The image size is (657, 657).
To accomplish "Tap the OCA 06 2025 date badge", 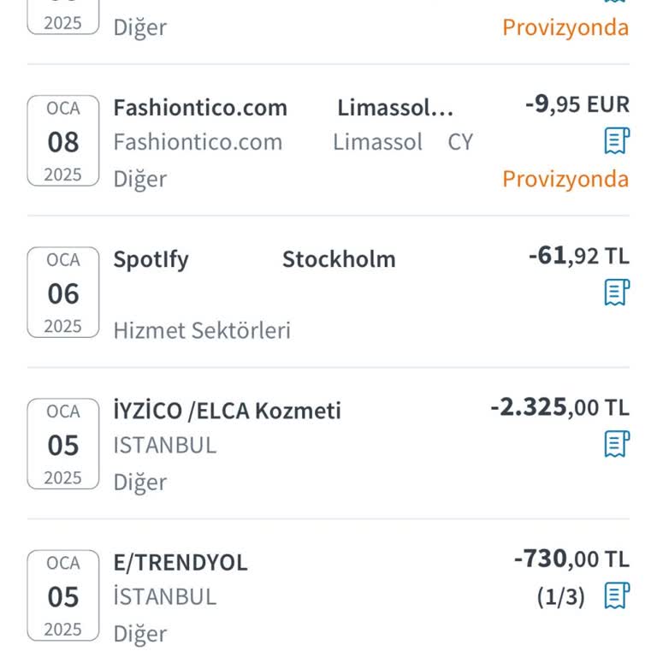I will tap(63, 293).
